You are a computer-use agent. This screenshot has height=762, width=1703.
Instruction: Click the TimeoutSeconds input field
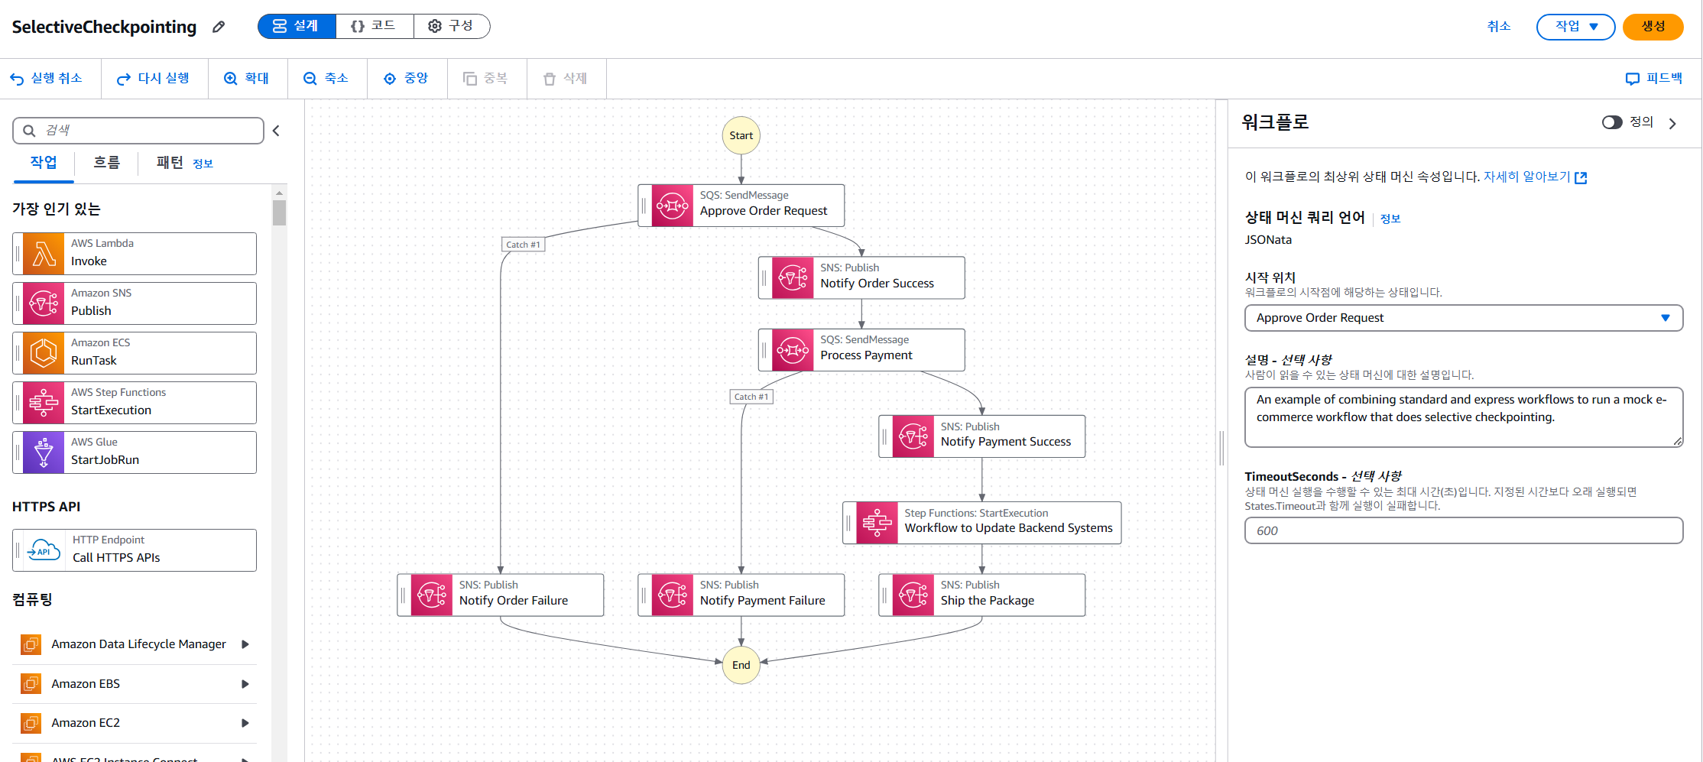pyautogui.click(x=1463, y=530)
